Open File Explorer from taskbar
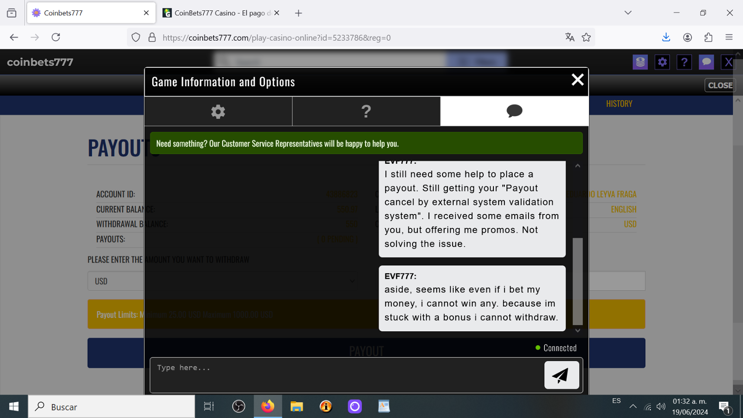 pos(297,407)
